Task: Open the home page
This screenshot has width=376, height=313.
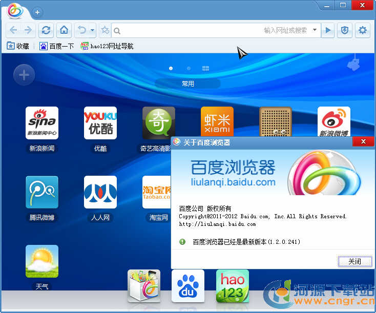Action: point(64,30)
